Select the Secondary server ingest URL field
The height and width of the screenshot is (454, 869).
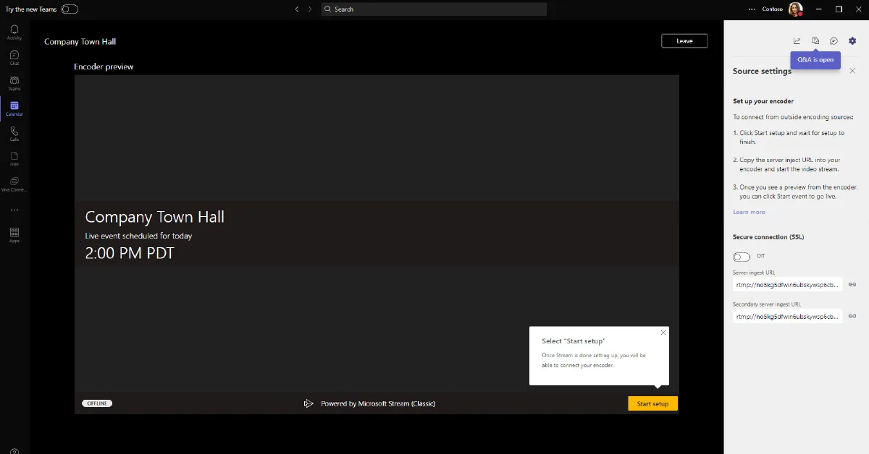(x=787, y=316)
